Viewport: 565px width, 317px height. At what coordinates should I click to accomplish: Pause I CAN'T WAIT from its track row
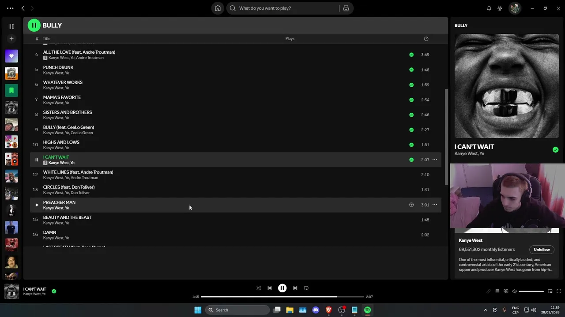coord(37,160)
